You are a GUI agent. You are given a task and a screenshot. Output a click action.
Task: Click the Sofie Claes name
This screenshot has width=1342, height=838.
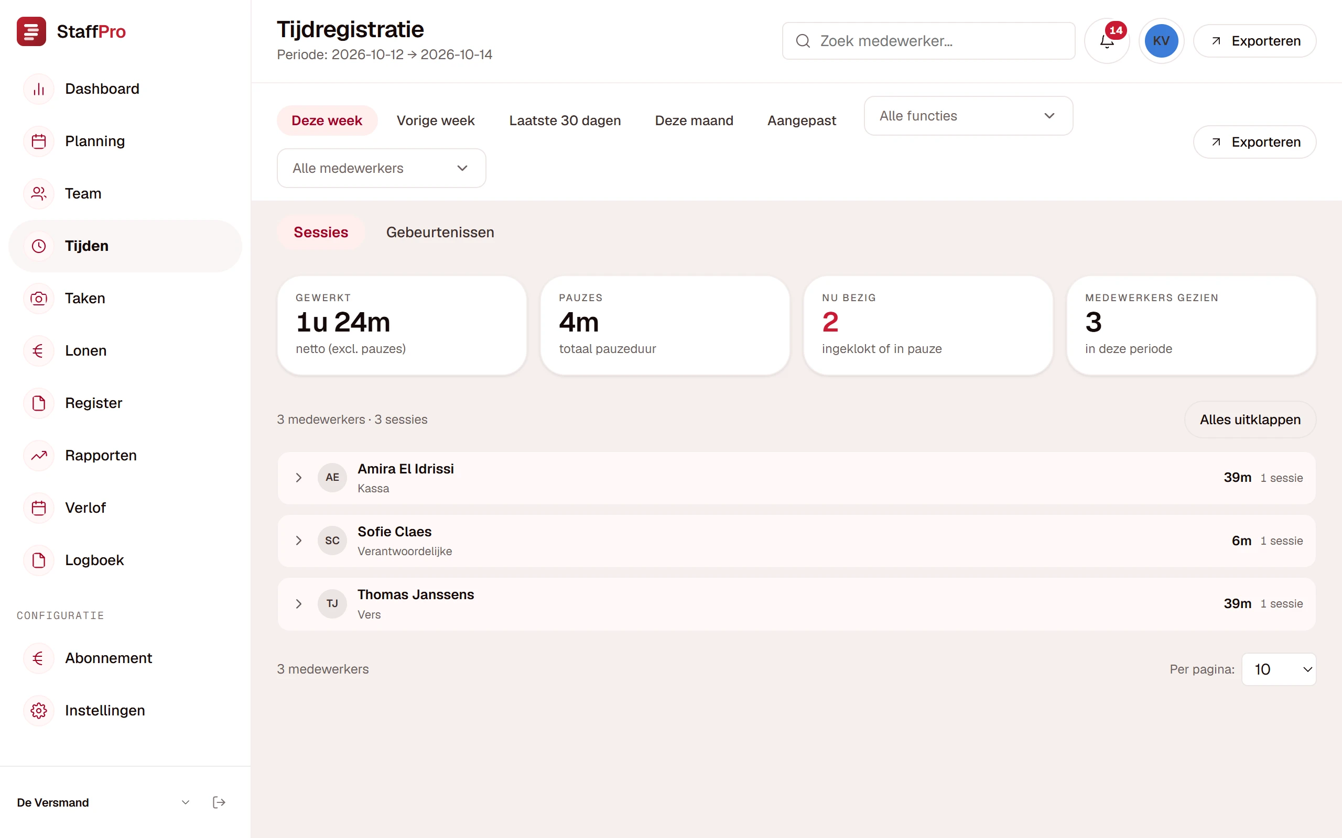pyautogui.click(x=394, y=532)
